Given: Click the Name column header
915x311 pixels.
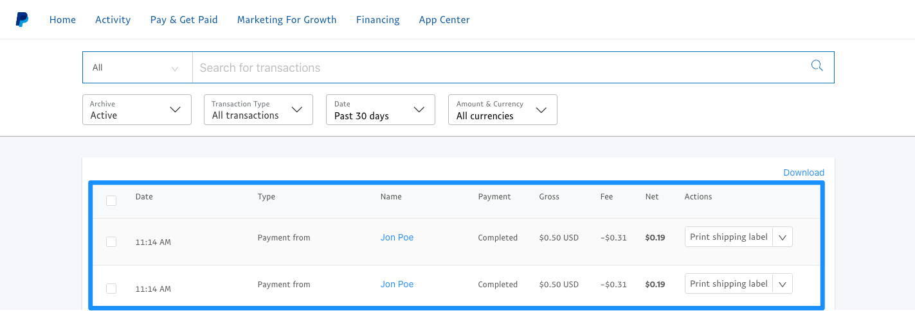Looking at the screenshot, I should click(x=391, y=197).
